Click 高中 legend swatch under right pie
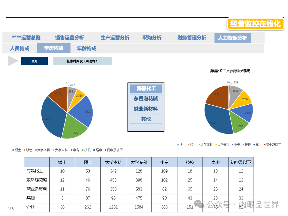Viewport: 288px width, 216px height. click(x=254, y=145)
